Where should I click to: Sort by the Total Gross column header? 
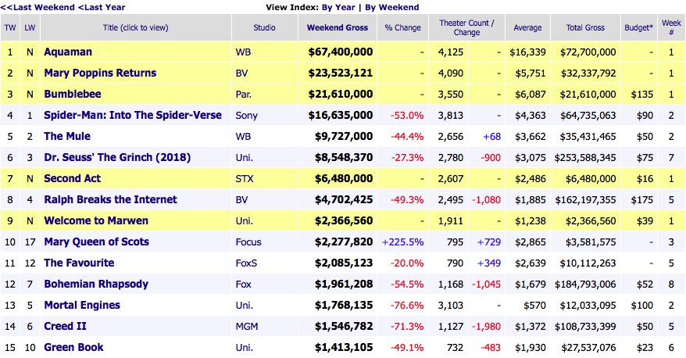tap(585, 27)
